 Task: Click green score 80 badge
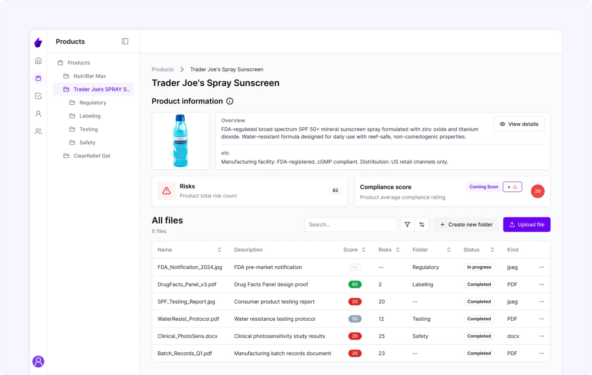coord(355,284)
